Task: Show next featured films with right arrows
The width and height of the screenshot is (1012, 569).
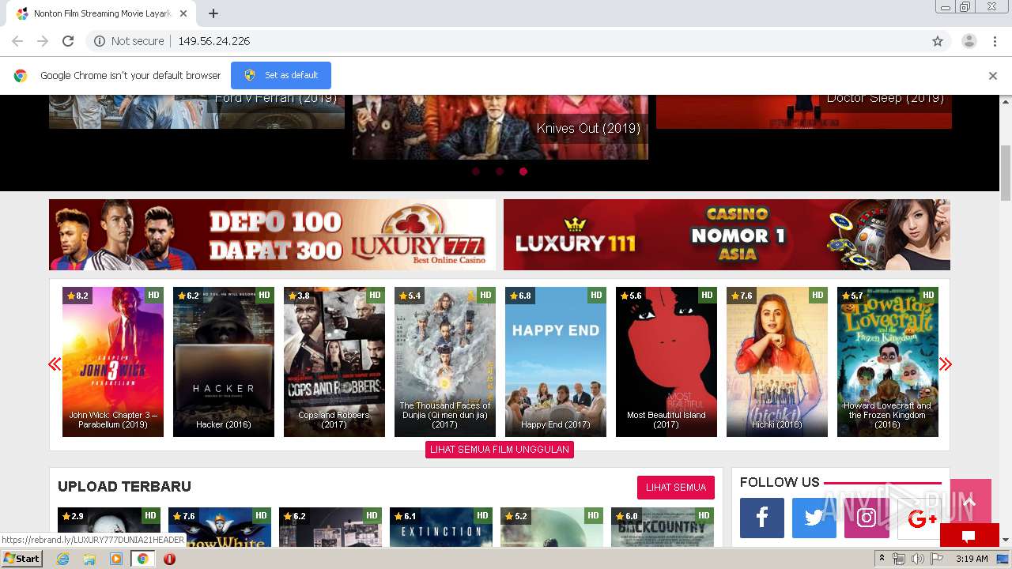Action: pyautogui.click(x=946, y=364)
